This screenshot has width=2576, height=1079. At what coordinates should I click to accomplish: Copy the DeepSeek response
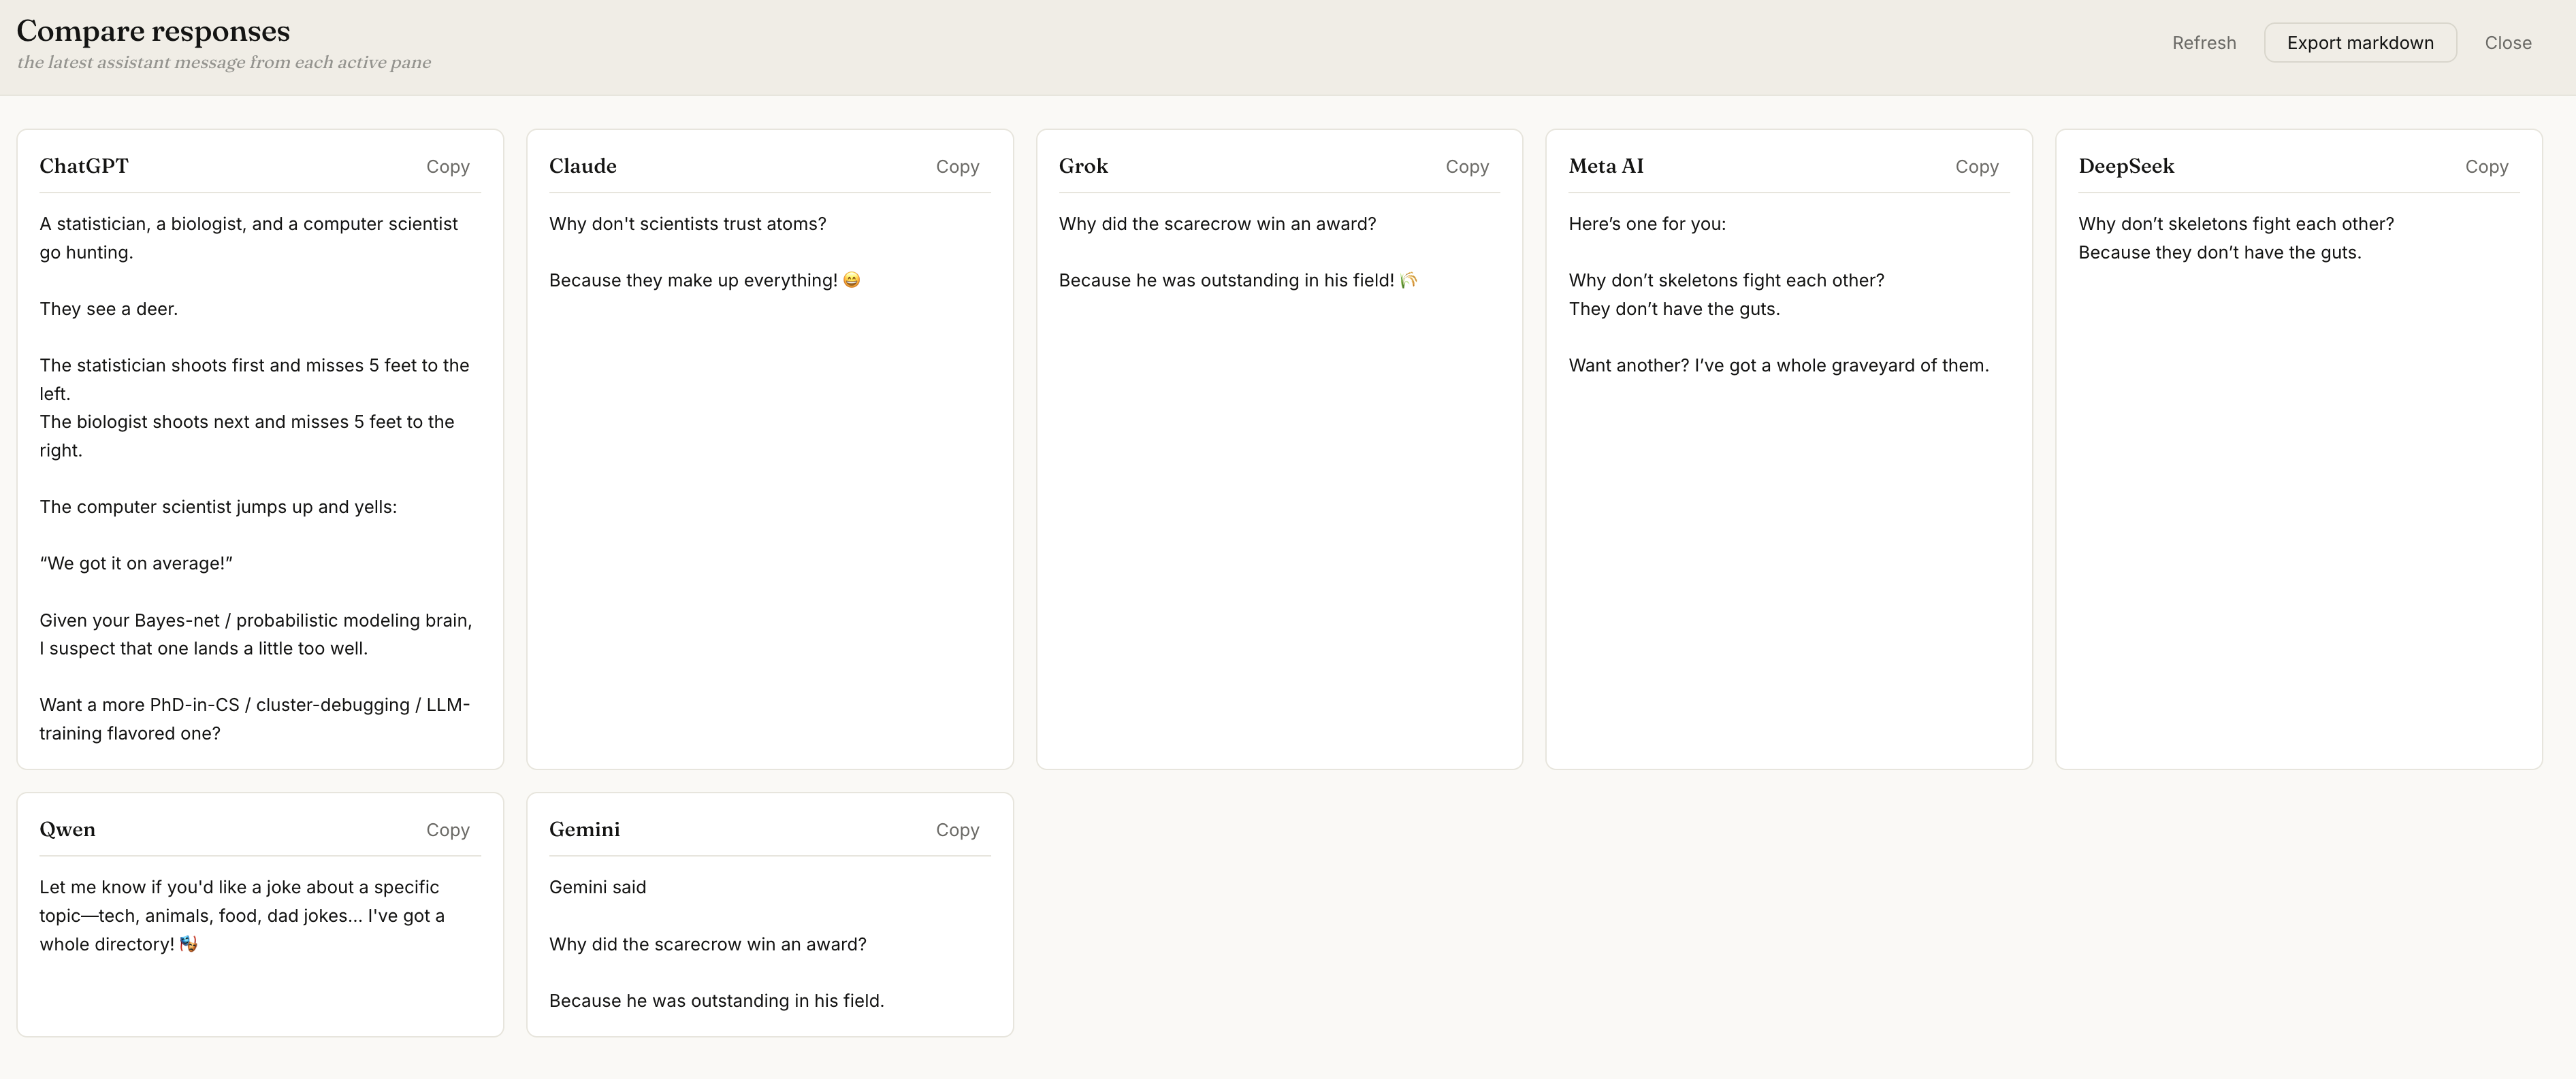pos(2487,167)
